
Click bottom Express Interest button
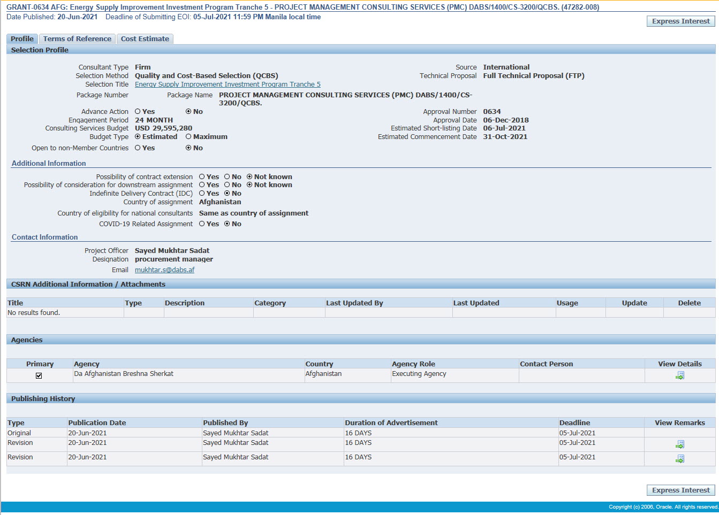coord(680,490)
